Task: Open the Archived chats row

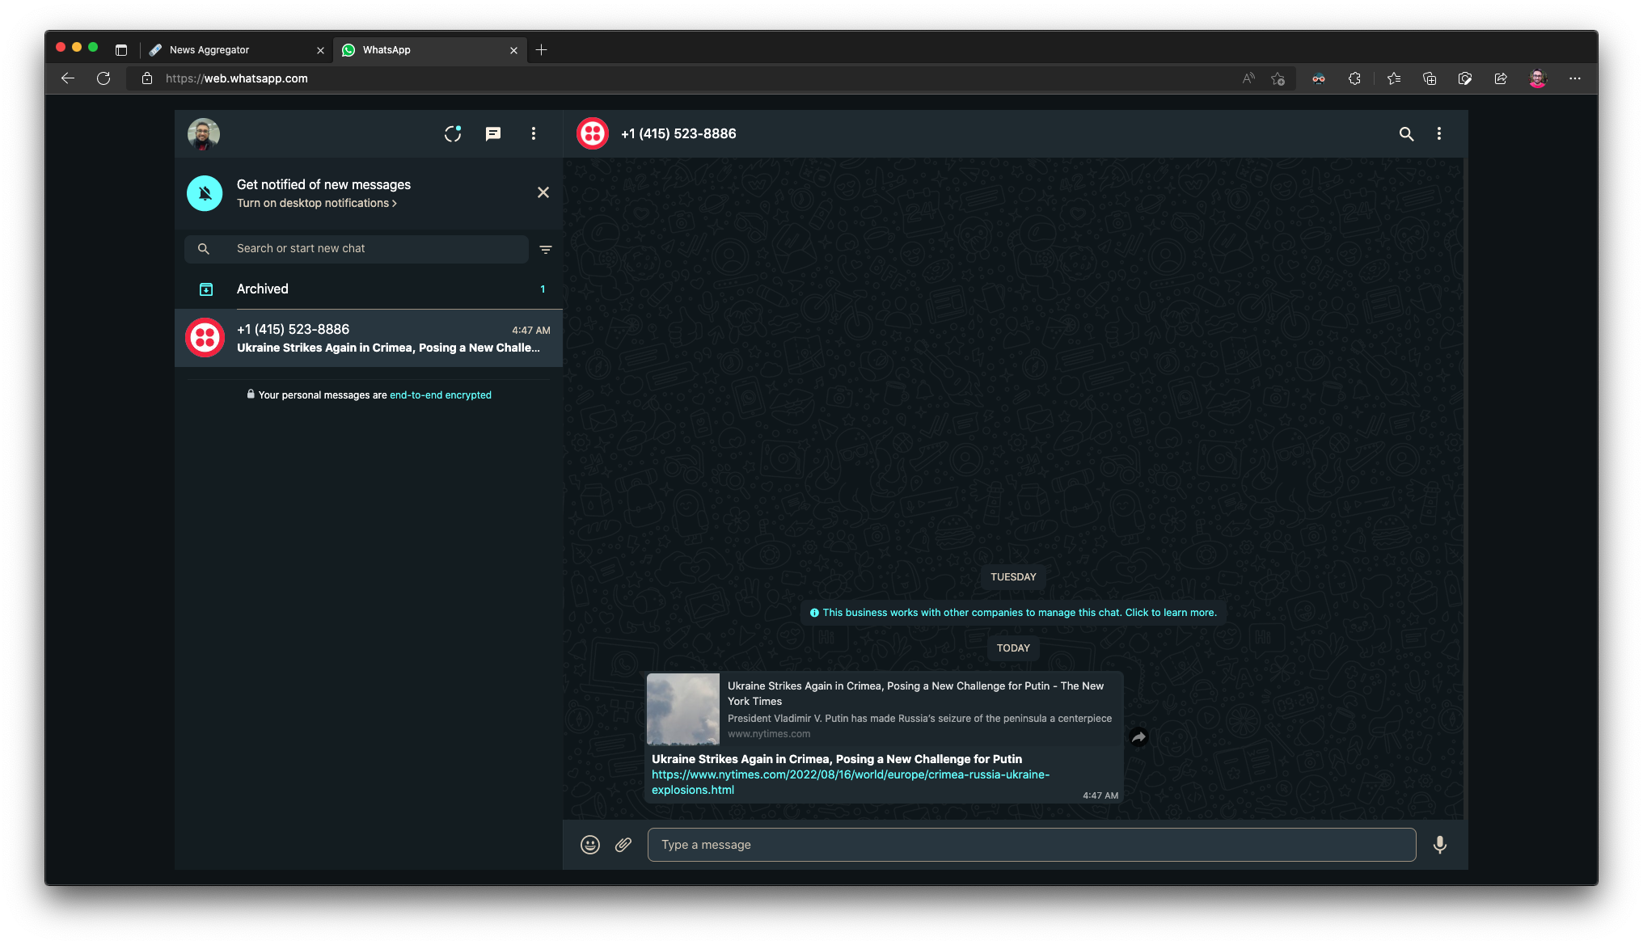Action: (x=369, y=289)
